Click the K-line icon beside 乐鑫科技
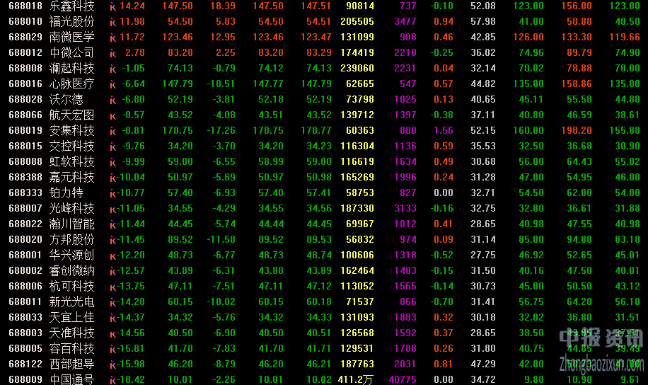Screen dimensions: 648x385 (x=112, y=6)
